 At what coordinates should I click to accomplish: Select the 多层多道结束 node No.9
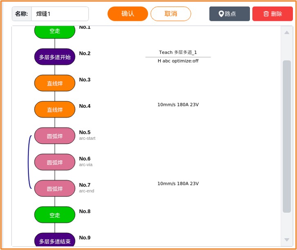point(55,241)
